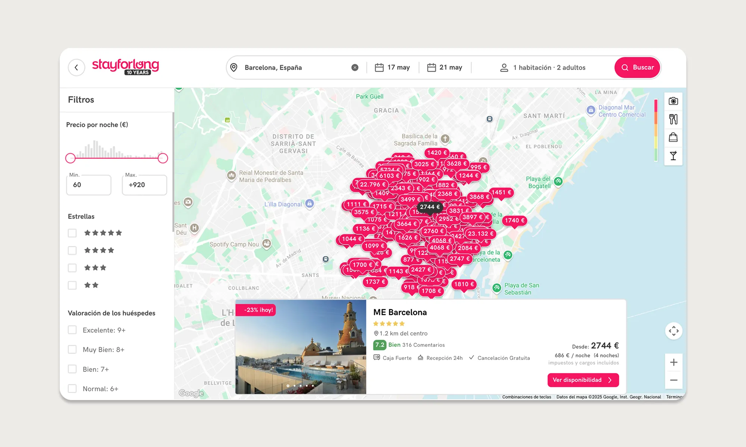Open the 21 may check-out date picker

[x=445, y=67]
